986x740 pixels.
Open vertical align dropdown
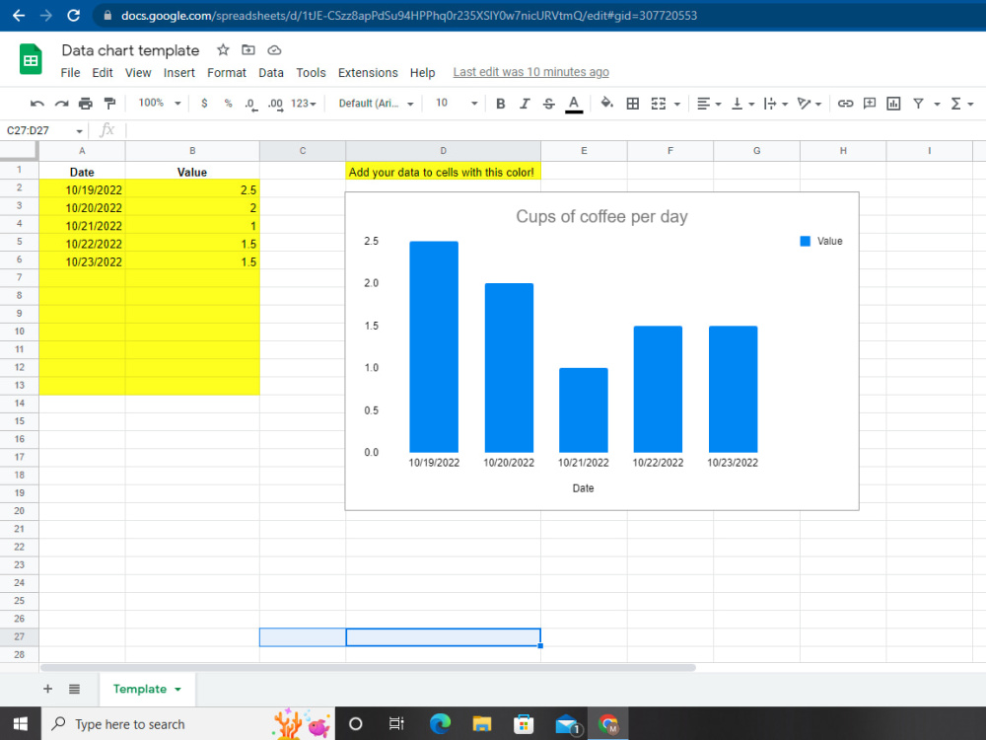tap(742, 104)
